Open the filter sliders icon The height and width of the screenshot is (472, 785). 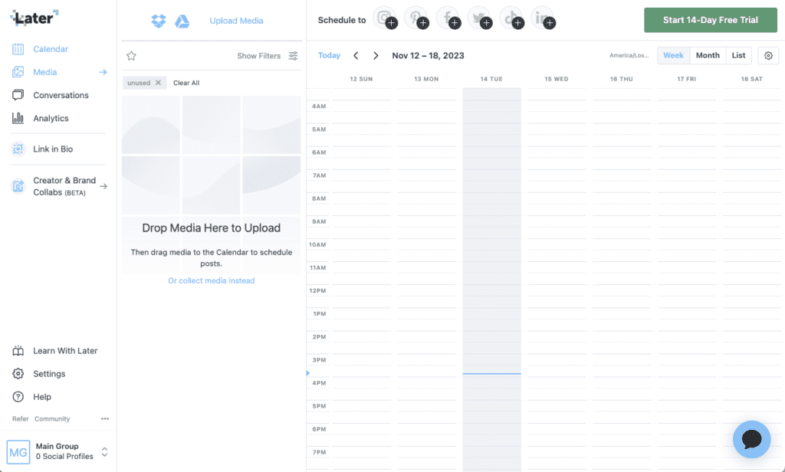coord(294,56)
